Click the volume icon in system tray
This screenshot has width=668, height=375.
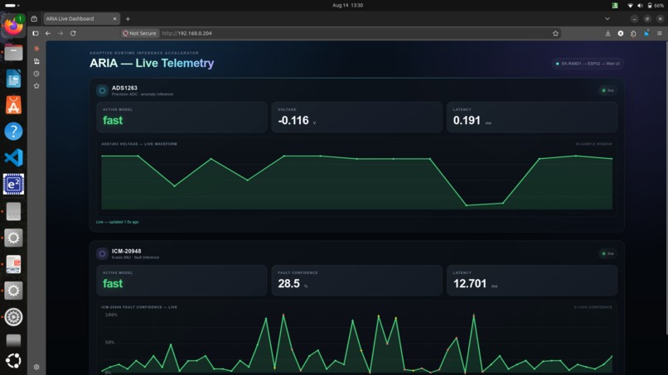click(x=640, y=6)
